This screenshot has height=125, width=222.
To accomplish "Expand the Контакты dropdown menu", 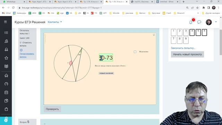I will coord(55,22).
